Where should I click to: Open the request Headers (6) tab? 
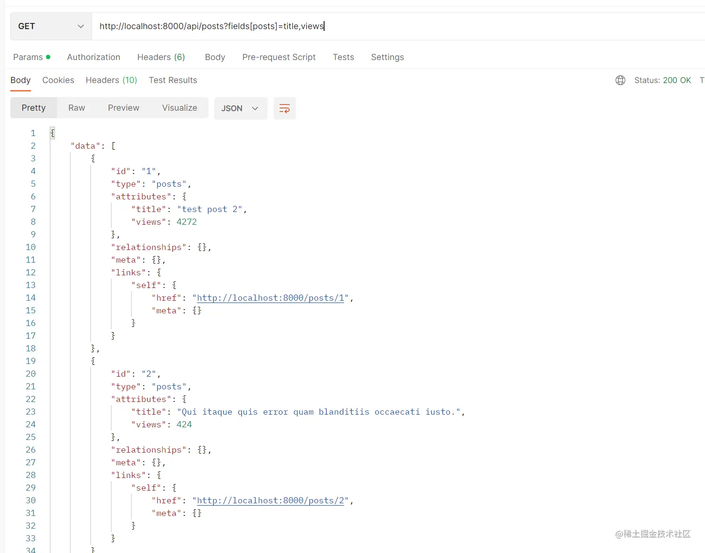pyautogui.click(x=161, y=57)
